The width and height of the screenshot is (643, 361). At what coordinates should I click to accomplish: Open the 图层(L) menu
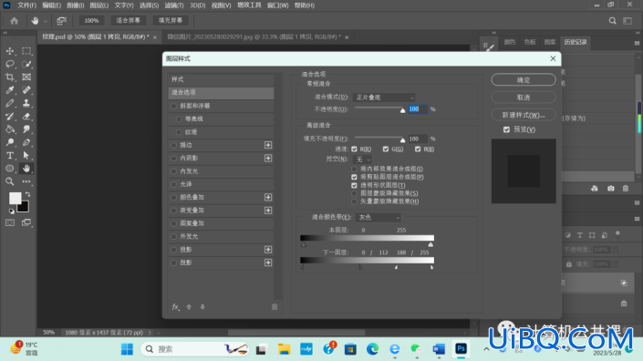click(99, 5)
